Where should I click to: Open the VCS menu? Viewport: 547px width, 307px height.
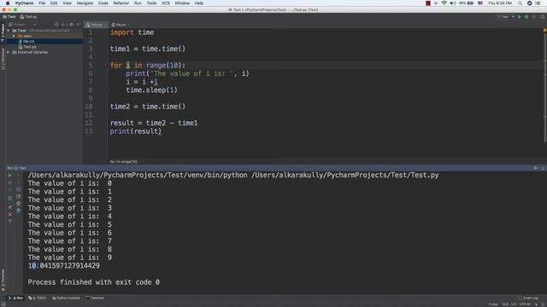point(166,3)
